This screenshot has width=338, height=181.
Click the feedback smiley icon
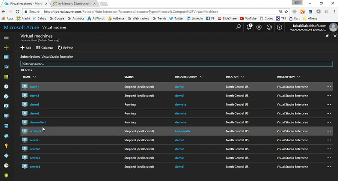pos(269,27)
